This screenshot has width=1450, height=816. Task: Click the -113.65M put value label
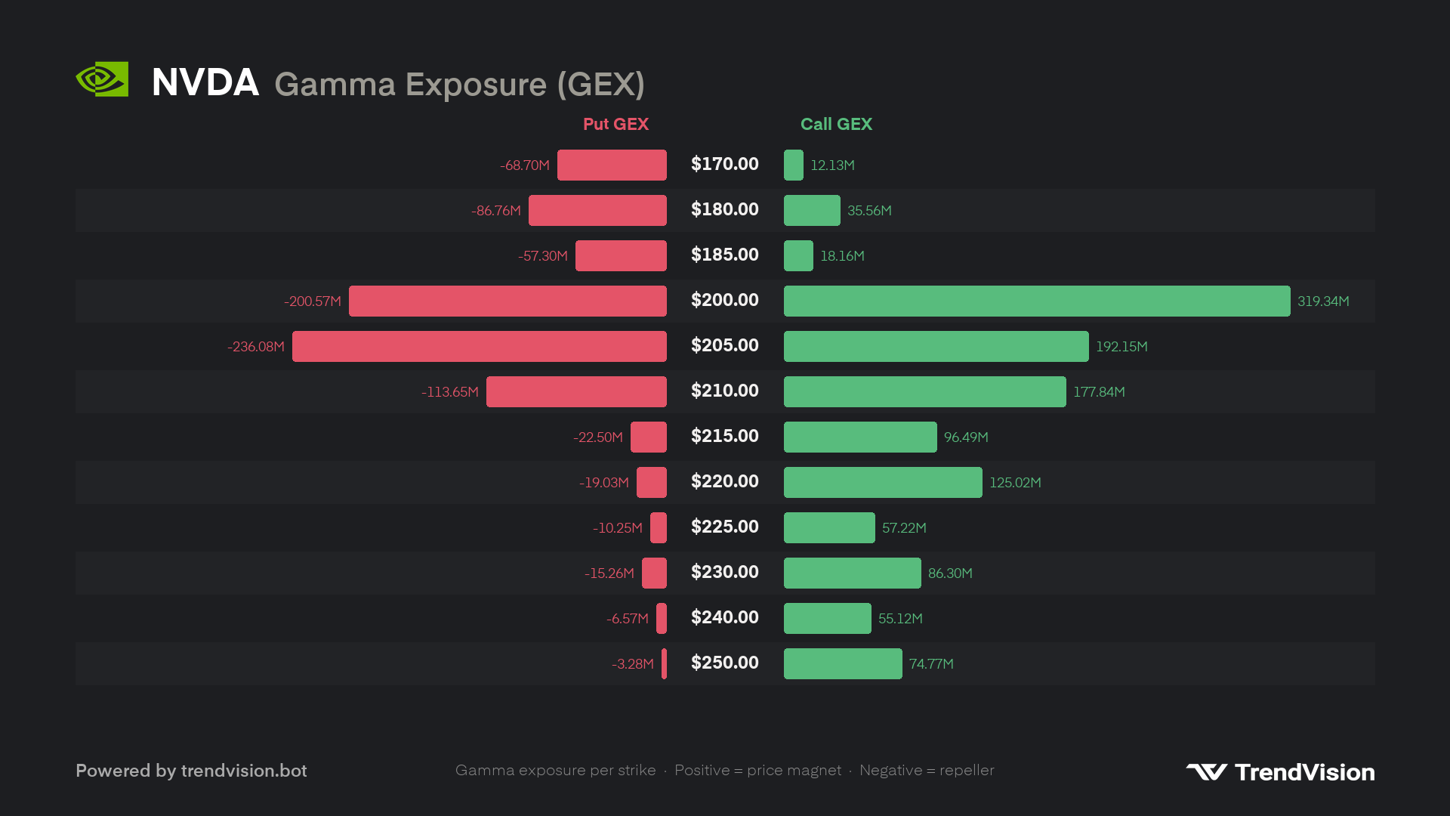coord(450,391)
